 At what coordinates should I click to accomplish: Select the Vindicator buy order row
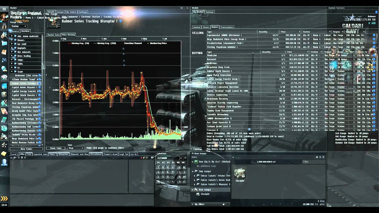pyautogui.click(x=291, y=55)
